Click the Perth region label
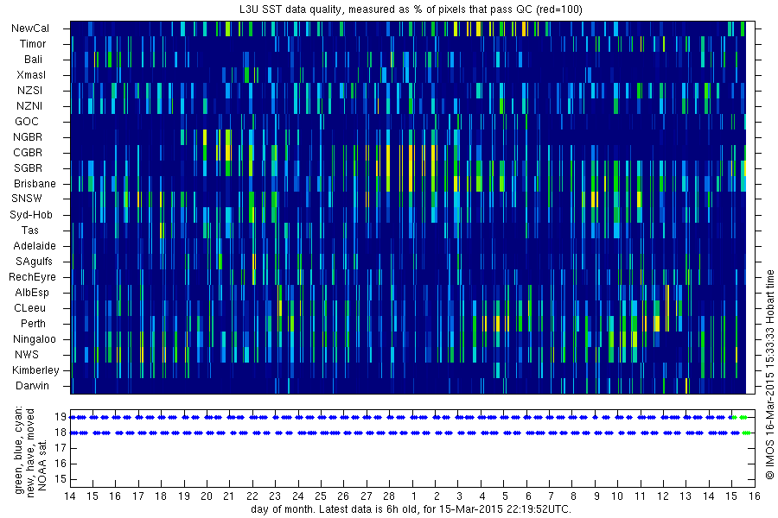The image size is (778, 518). click(33, 323)
